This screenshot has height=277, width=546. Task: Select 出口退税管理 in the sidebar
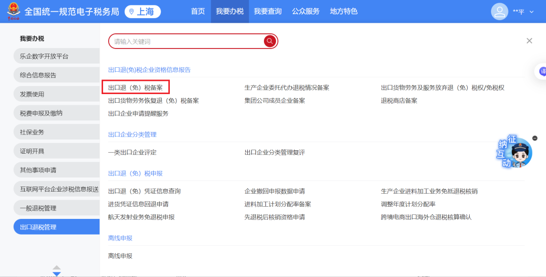coord(57,227)
